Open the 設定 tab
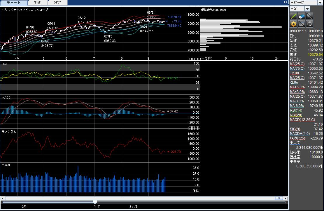This screenshot has width=324, height=211. (57, 3)
